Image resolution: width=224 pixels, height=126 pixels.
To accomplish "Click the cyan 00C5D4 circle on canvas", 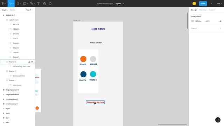I will (x=93, y=74).
